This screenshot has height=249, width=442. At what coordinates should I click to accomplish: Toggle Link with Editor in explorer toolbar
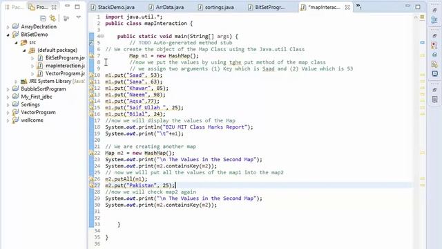point(52,19)
